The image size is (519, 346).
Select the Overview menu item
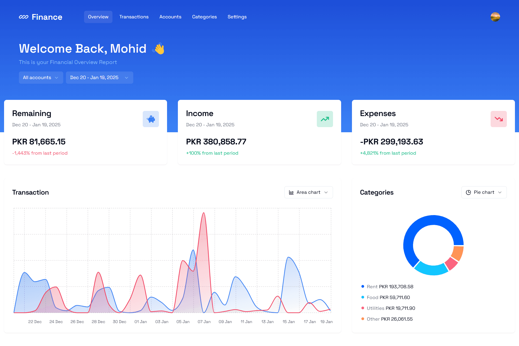click(x=98, y=17)
